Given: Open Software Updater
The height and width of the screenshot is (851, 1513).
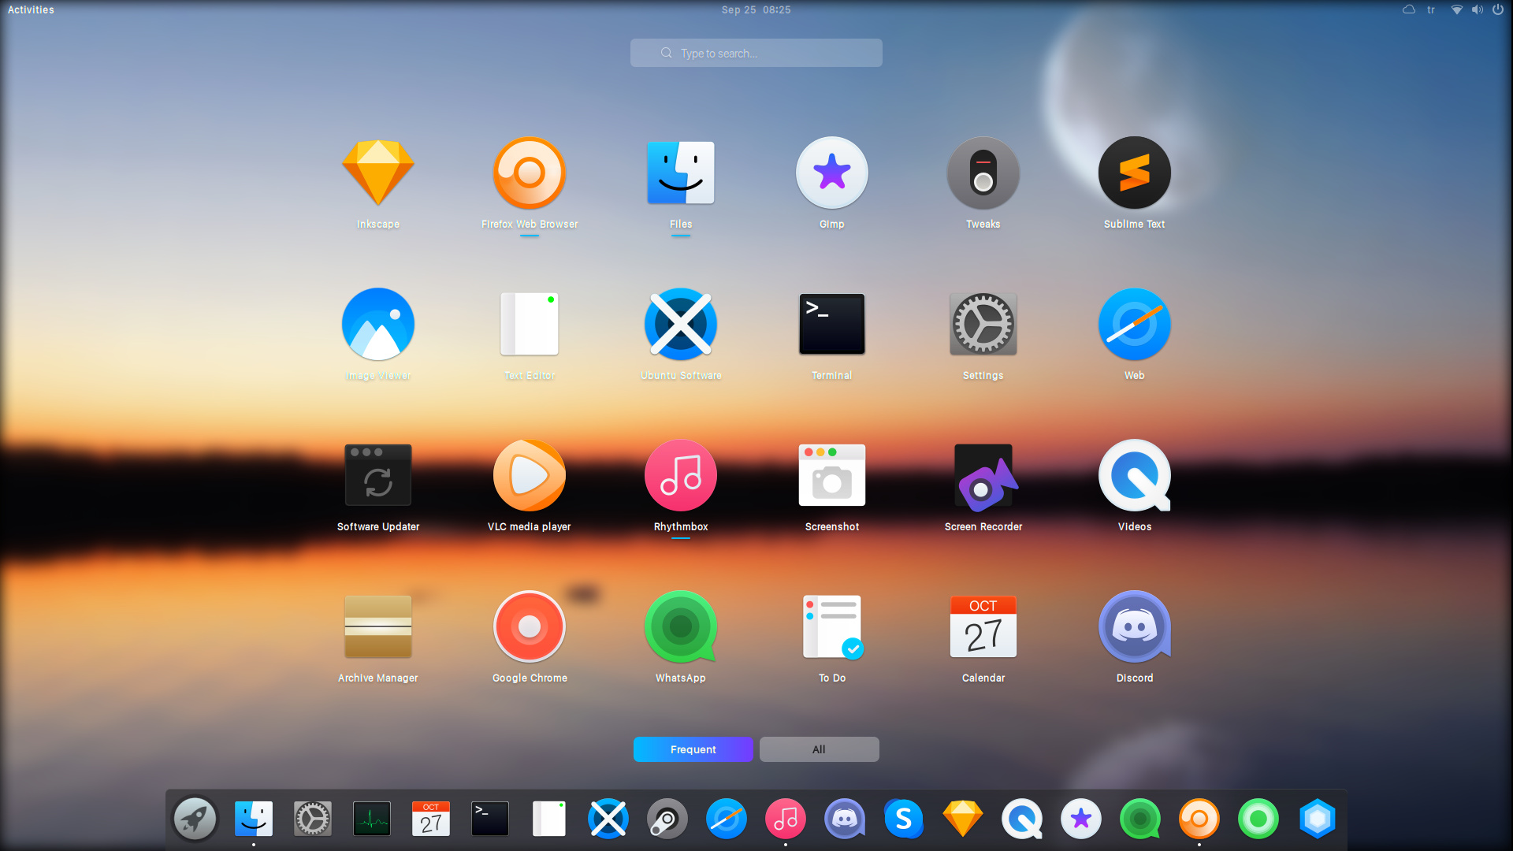Looking at the screenshot, I should [x=378, y=475].
